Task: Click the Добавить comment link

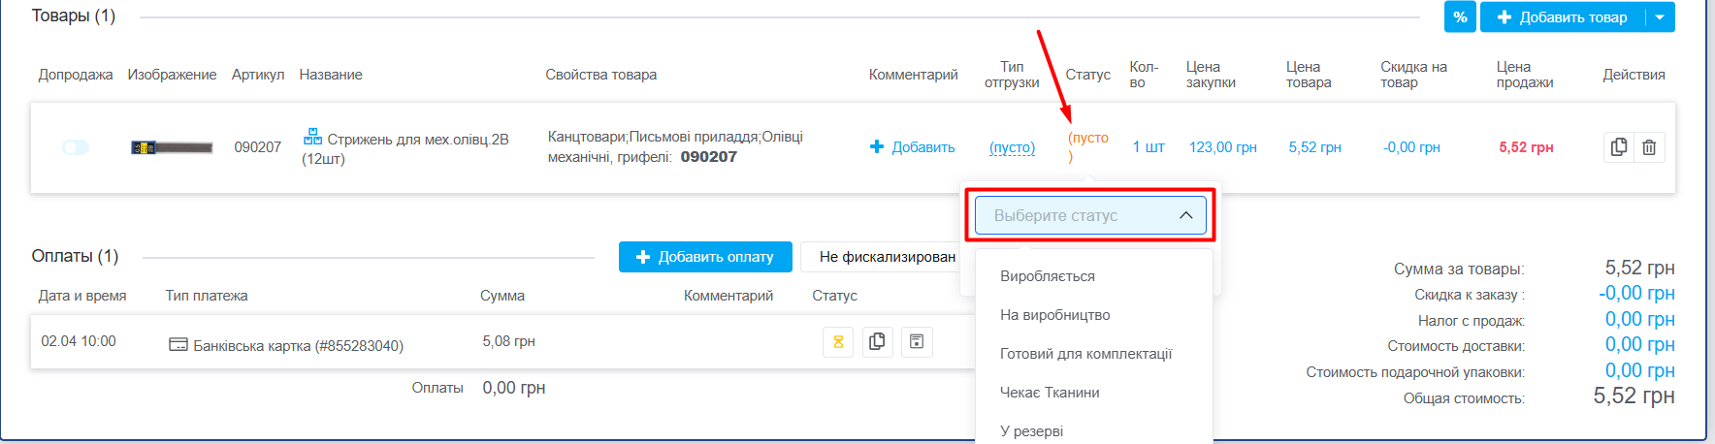Action: coord(912,147)
